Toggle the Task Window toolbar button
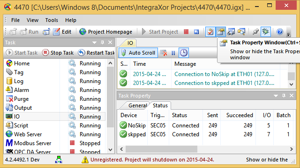 [x=210, y=32]
